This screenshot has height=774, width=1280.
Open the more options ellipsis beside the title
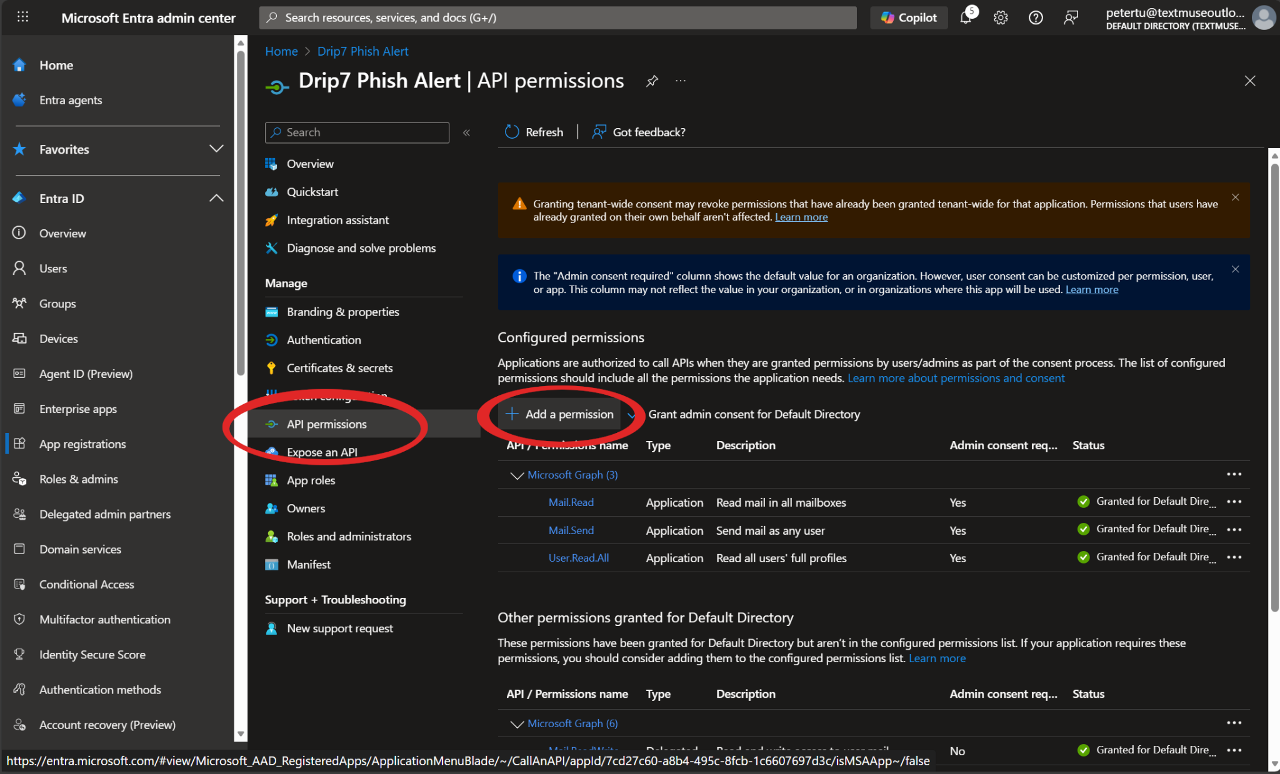[x=681, y=81]
